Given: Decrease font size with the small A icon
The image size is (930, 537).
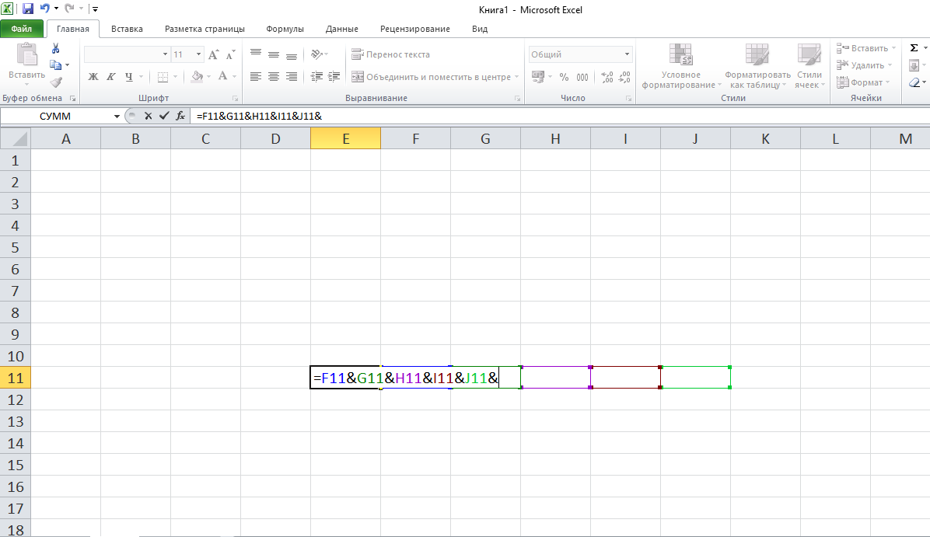Looking at the screenshot, I should 231,54.
